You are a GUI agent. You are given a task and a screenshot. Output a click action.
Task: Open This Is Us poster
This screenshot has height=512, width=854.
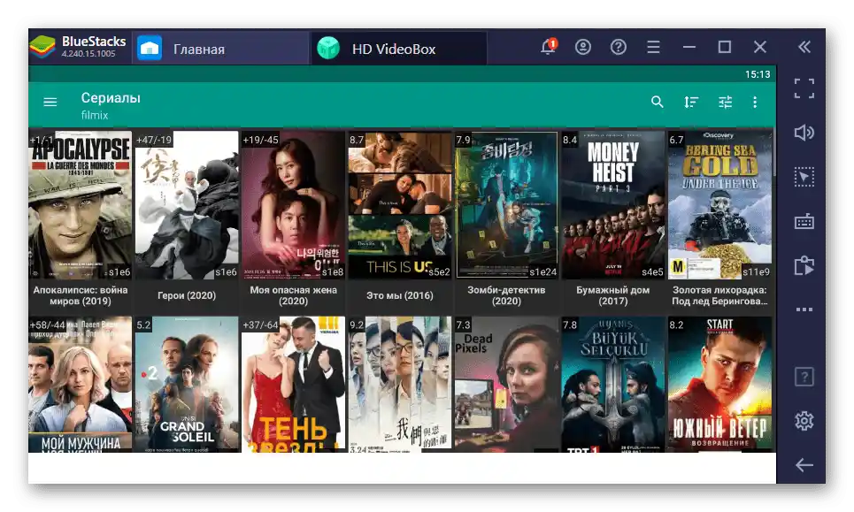400,205
